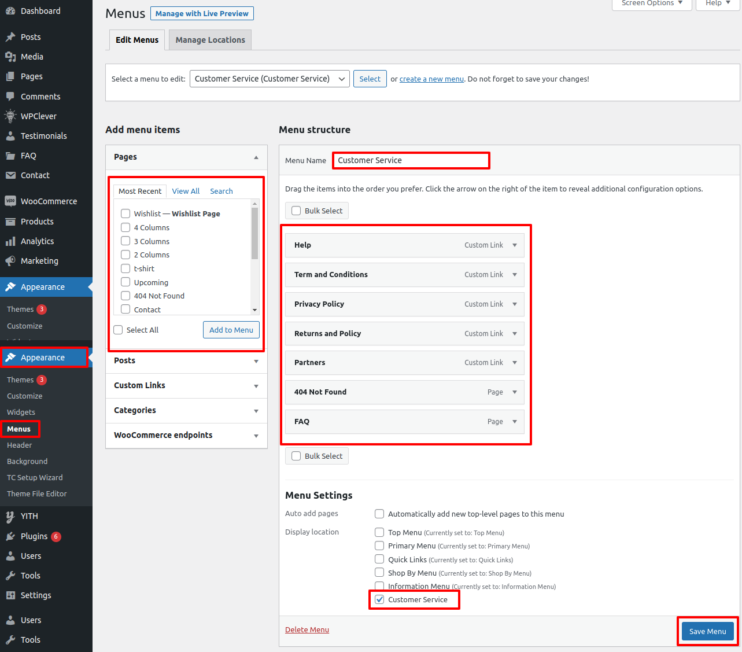Open the Select a menu to edit dropdown
The height and width of the screenshot is (652, 742).
270,79
